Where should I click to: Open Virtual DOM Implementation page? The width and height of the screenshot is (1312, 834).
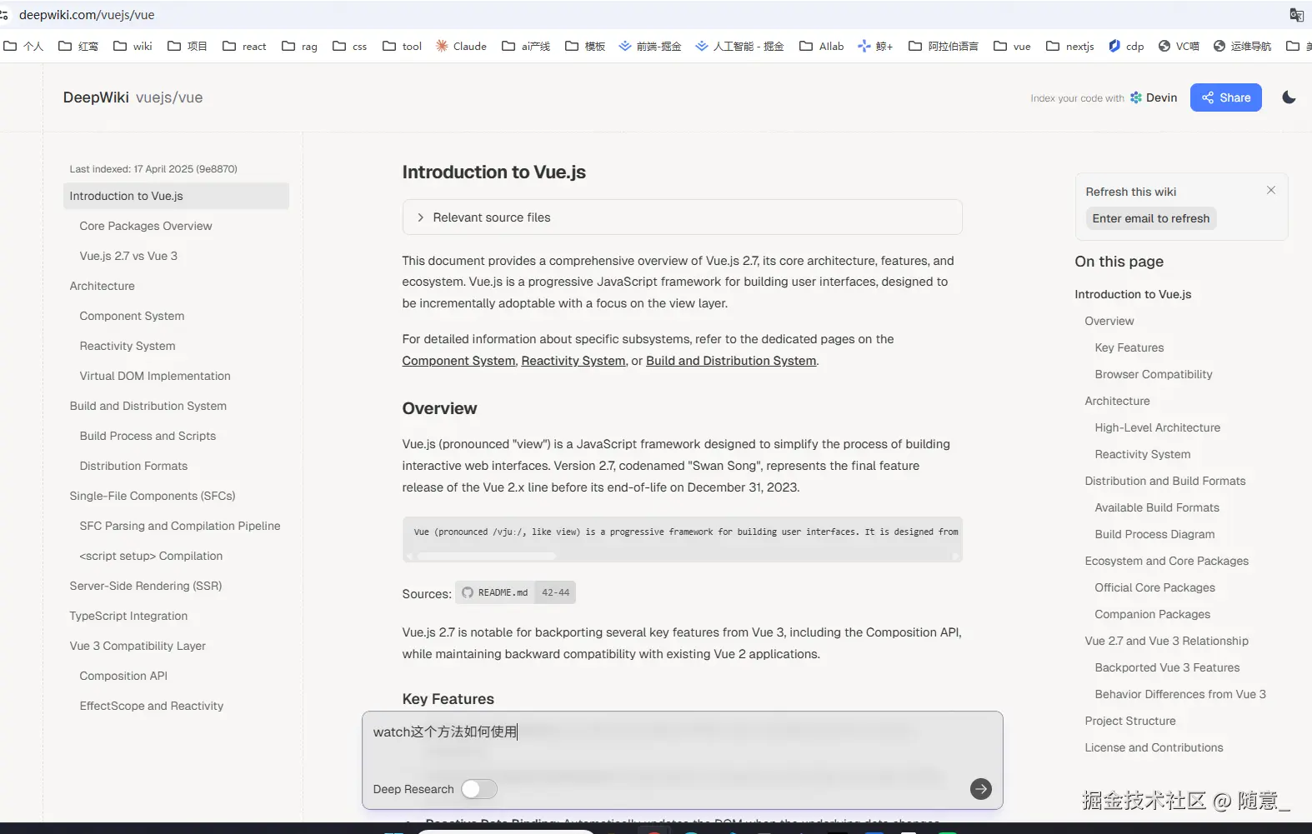coord(155,376)
